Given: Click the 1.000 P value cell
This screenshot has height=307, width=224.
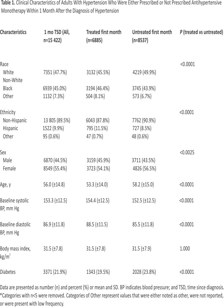Looking at the screenshot, I should point(185,248).
